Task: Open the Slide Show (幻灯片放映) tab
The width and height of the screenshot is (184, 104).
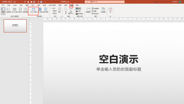Action: [x=52, y=5]
